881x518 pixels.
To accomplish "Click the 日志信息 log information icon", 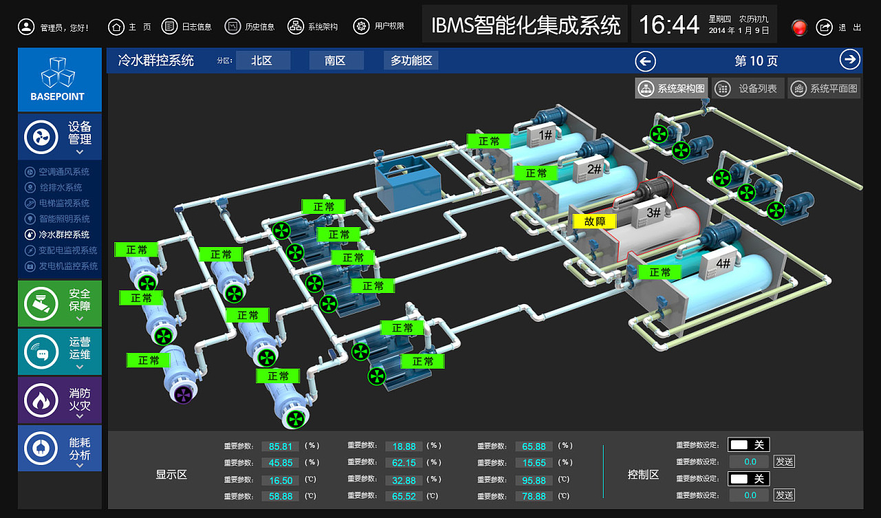I will click(x=169, y=26).
